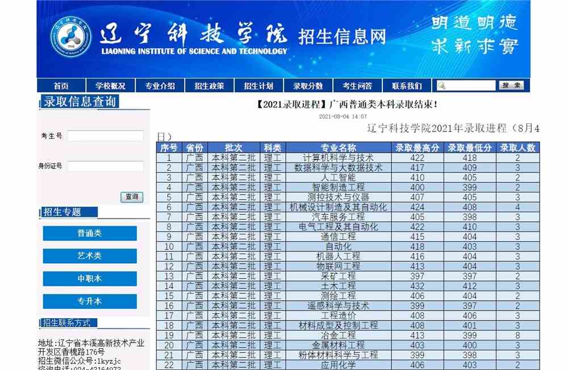Image resolution: width=568 pixels, height=370 pixels.
Task: Click the publish date 2021-08-04 14:07
Action: point(343,116)
